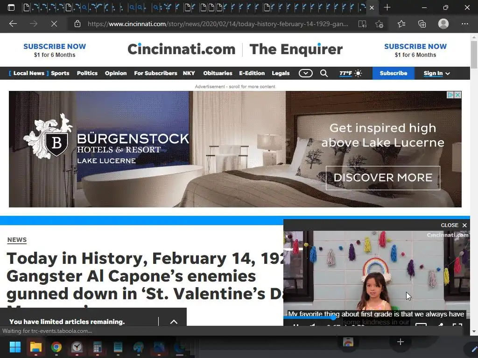Close the current active tab
The width and height of the screenshot is (478, 358).
[372, 7]
